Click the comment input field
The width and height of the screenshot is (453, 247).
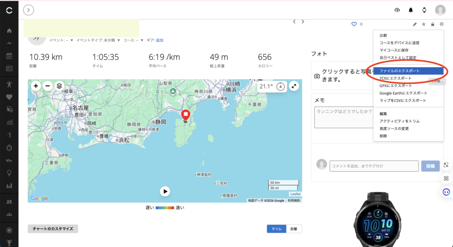[x=374, y=166]
